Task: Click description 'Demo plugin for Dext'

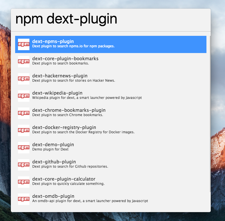Action: [x=50, y=149]
